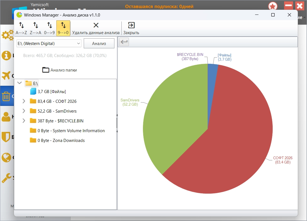This screenshot has width=307, height=221.
Task: Toggle the 9-->0 descending sort
Action: 63,28
